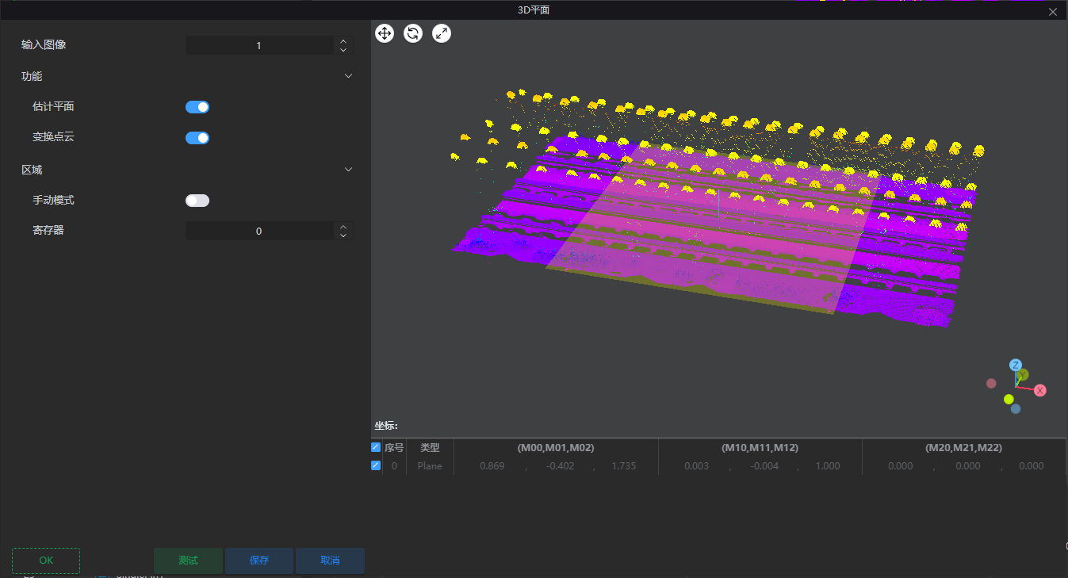Uncheck the row 0 Plane checkbox
The width and height of the screenshot is (1068, 578).
376,465
